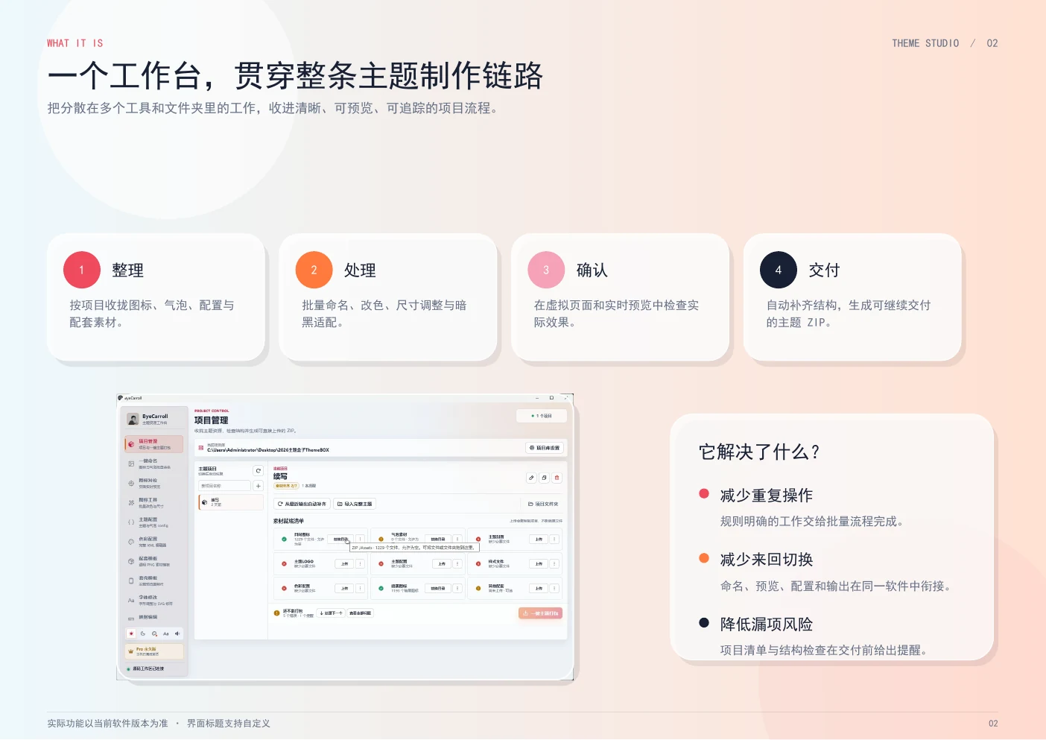The width and height of the screenshot is (1046, 740).
Task: Select the navy step 4 circle 交付
Action: pyautogui.click(x=779, y=270)
